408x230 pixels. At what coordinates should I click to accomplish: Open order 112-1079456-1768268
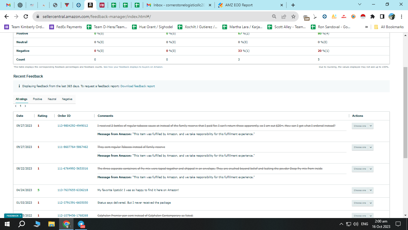(73, 216)
